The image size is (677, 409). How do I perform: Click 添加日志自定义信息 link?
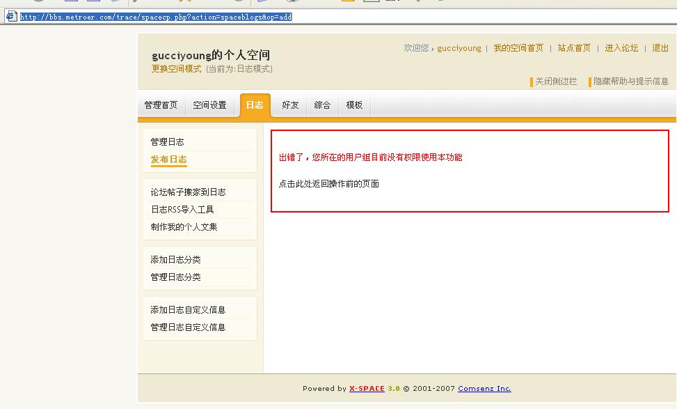188,310
